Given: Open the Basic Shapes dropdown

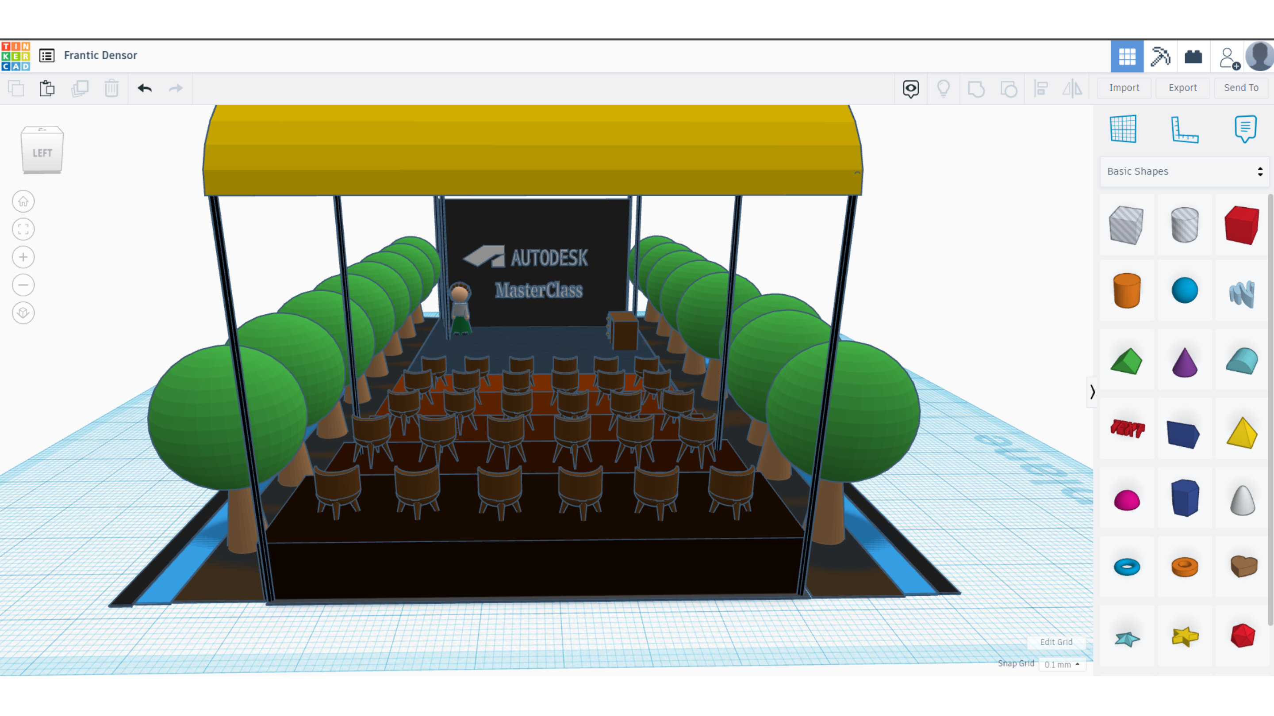Looking at the screenshot, I should (1185, 171).
